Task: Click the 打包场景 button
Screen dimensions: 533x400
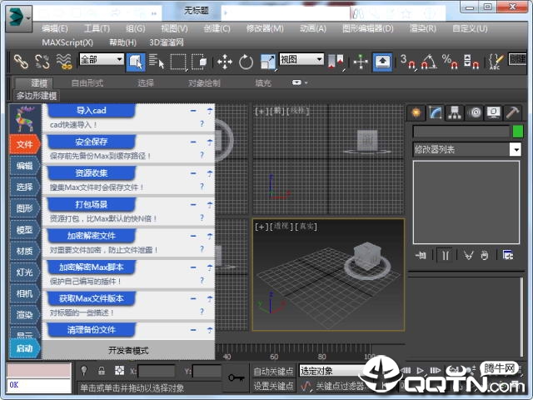Action: [91, 204]
